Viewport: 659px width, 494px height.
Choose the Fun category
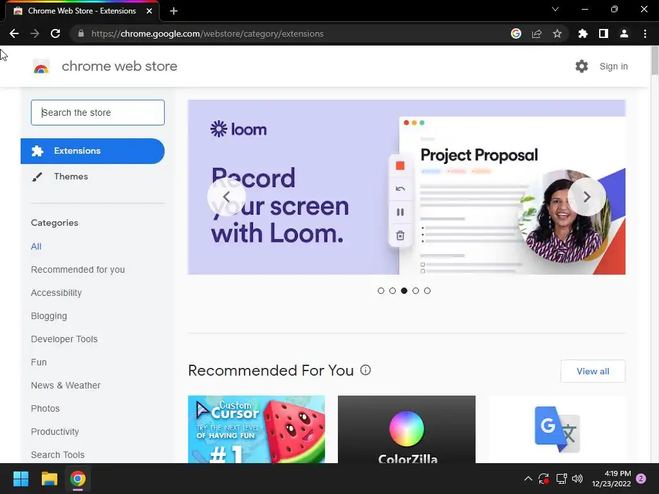(39, 362)
